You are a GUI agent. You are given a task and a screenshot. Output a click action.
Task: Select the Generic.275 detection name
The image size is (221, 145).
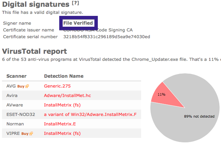coord(57,86)
